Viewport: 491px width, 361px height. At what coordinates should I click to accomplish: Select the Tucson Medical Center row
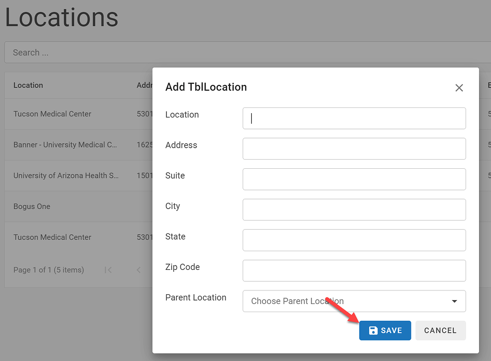pos(52,114)
